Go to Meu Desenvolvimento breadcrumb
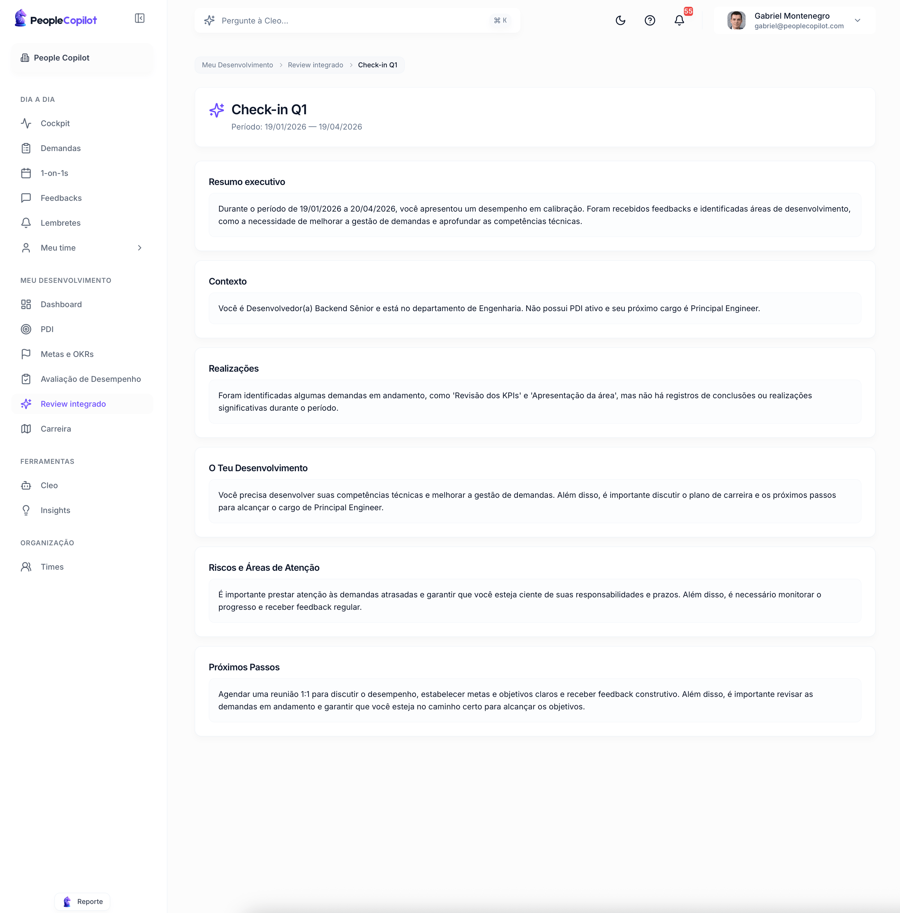Viewport: 900px width, 913px height. (x=237, y=65)
